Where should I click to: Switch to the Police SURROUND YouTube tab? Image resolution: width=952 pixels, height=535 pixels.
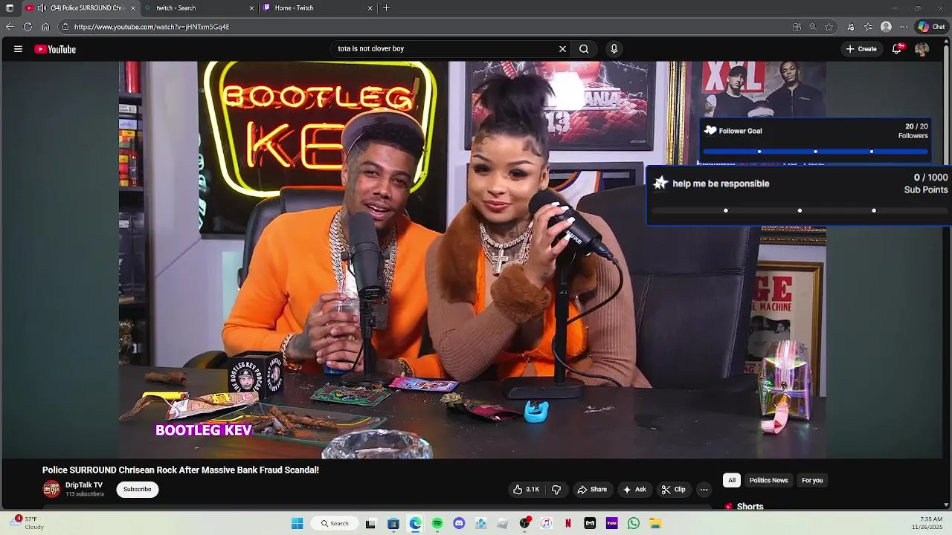coord(82,8)
